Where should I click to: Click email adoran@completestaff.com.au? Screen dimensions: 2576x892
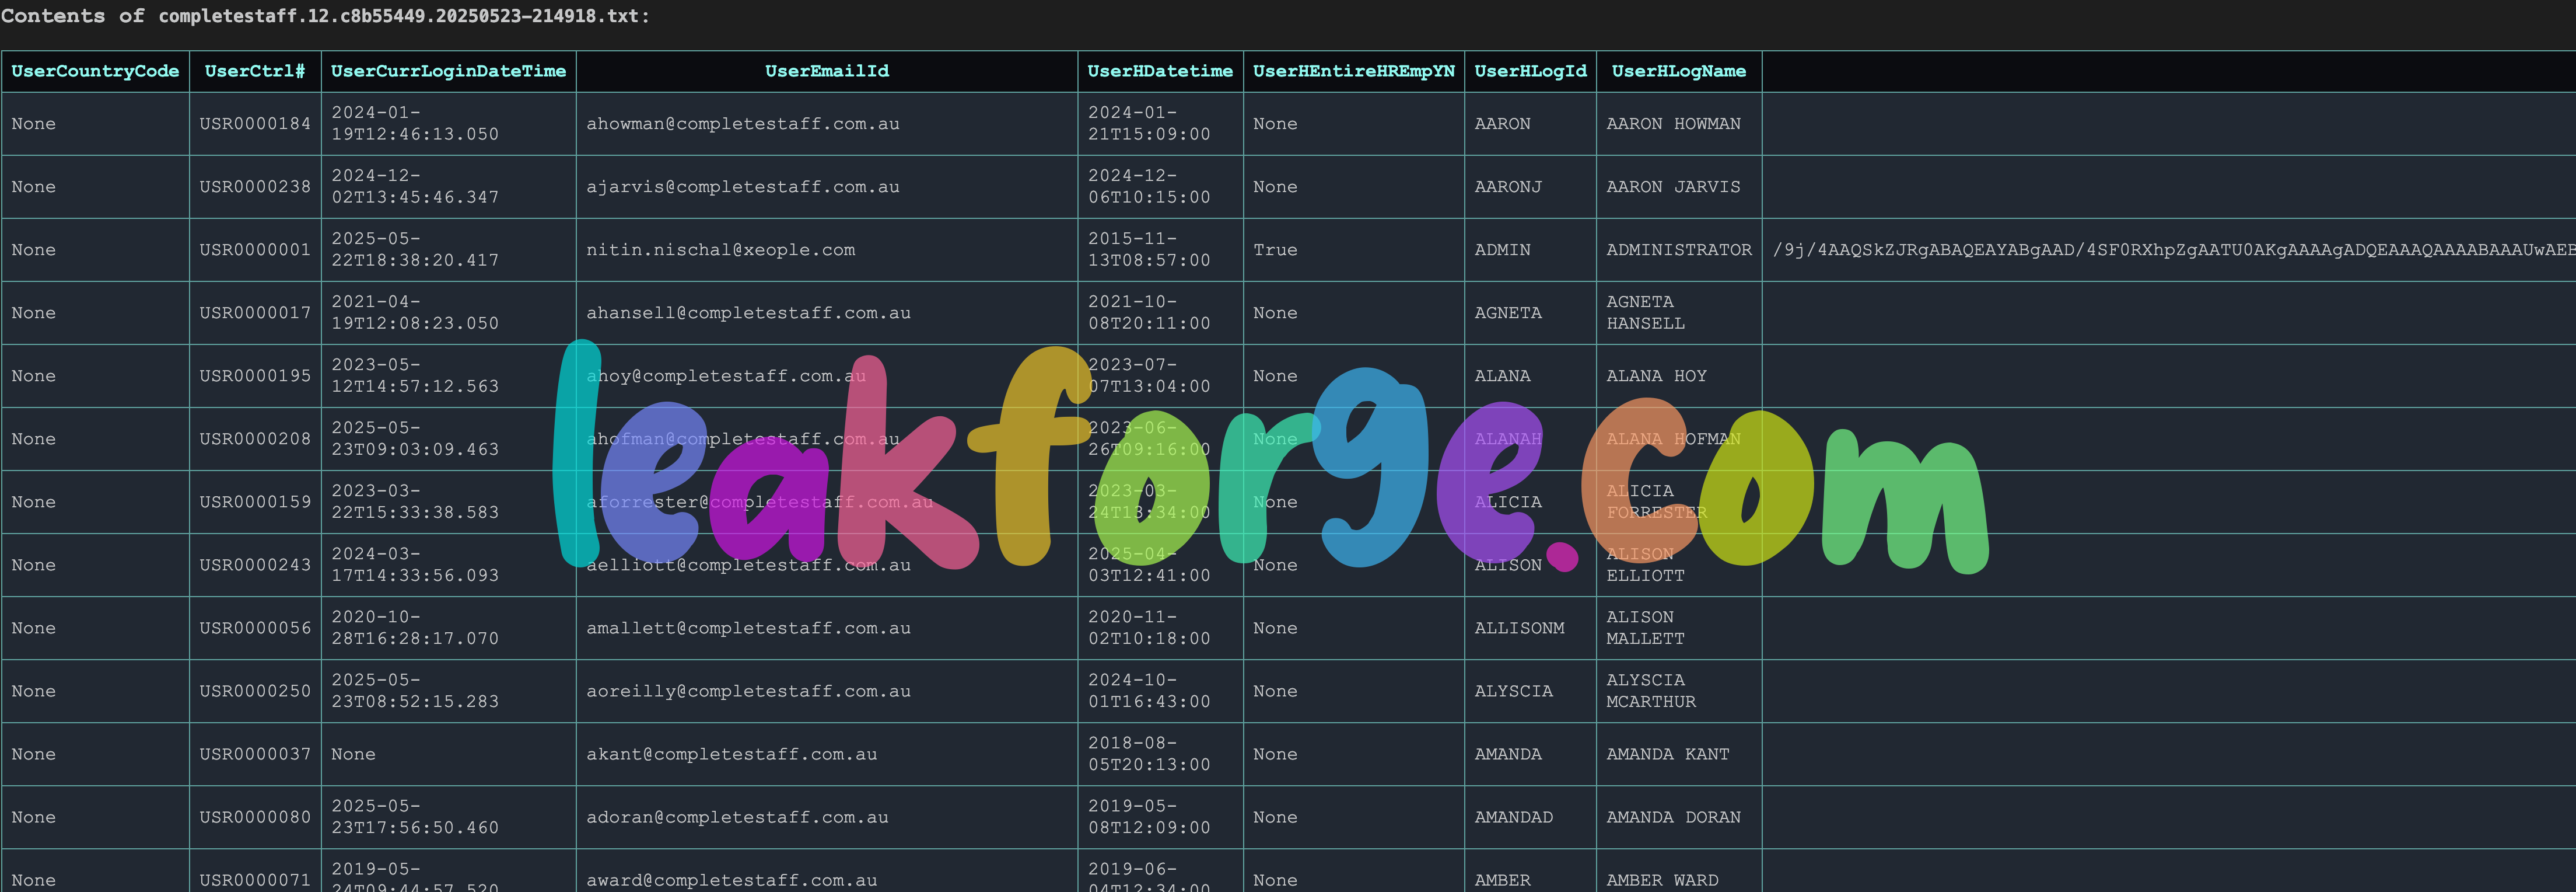[737, 818]
